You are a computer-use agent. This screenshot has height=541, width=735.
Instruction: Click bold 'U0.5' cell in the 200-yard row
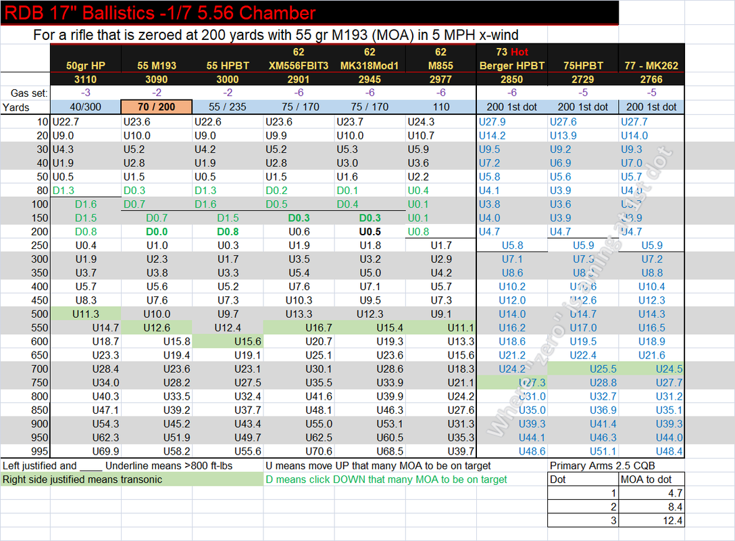tap(370, 232)
